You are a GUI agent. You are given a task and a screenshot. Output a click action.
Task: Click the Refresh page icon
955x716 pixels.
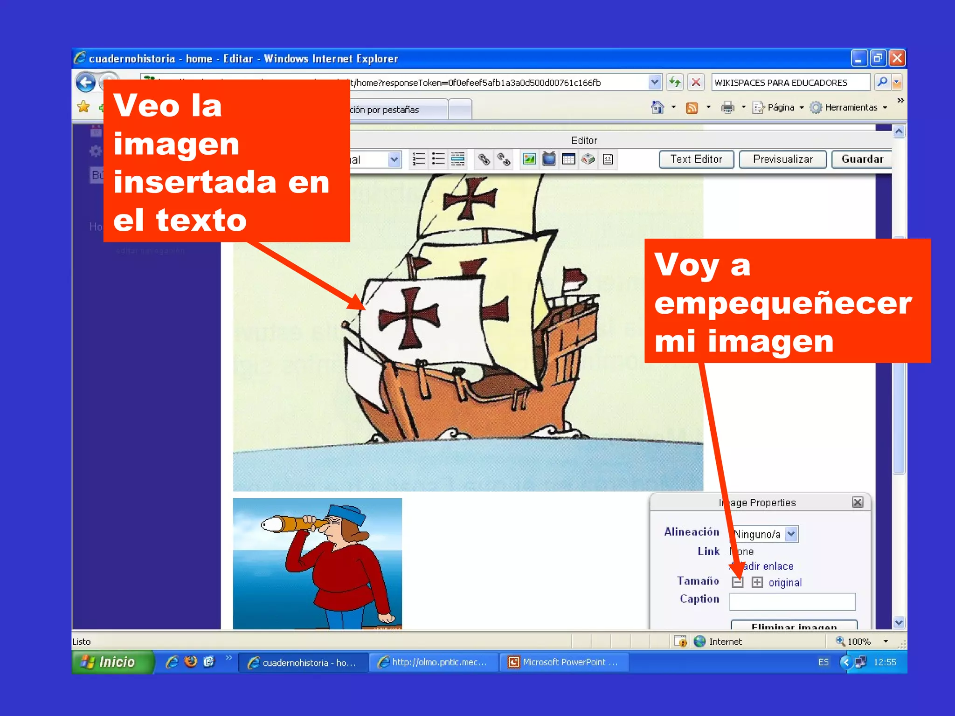(675, 83)
